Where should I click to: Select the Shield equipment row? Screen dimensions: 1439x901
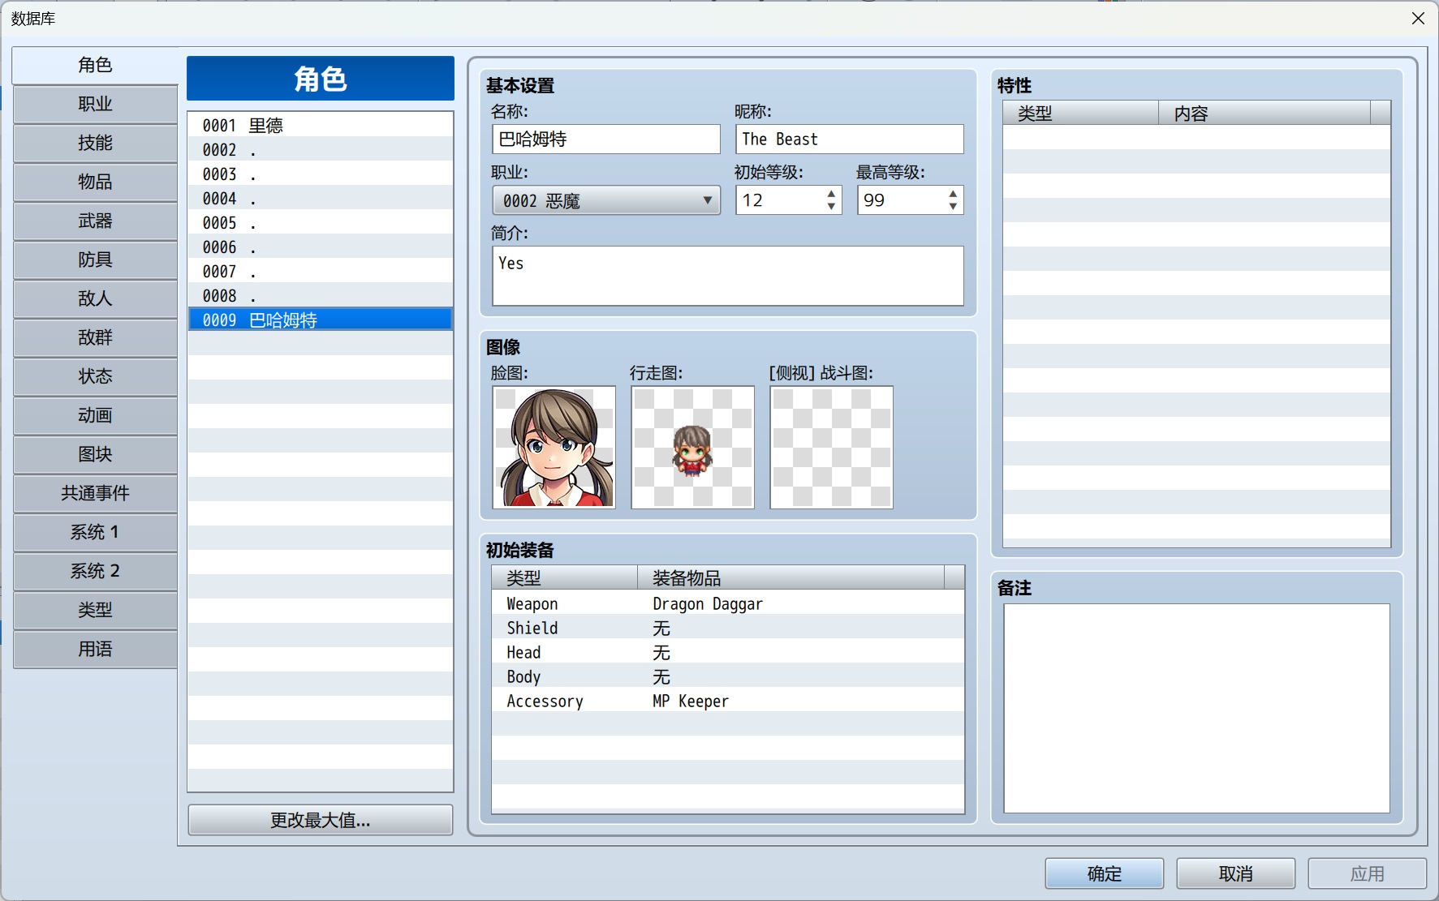(728, 628)
